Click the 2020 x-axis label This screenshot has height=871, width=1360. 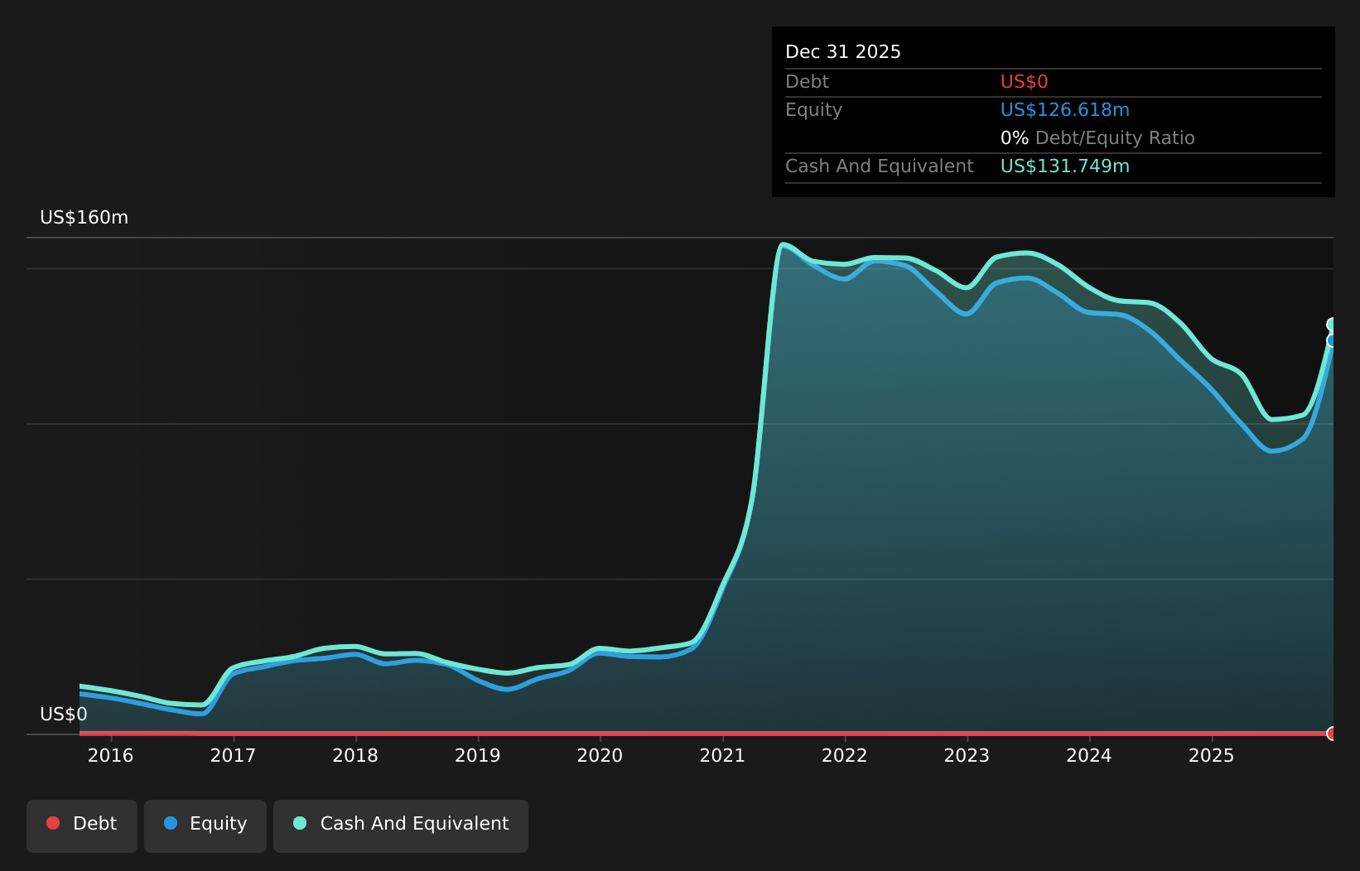coord(600,755)
